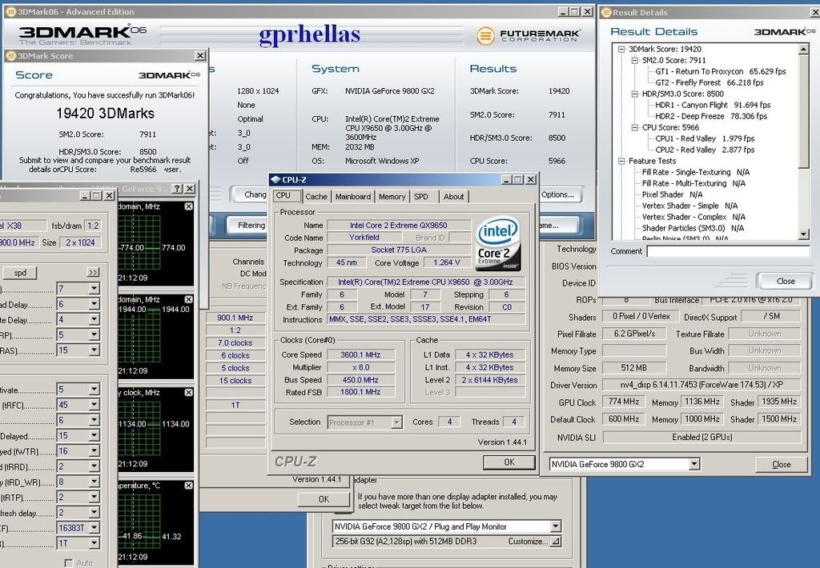Select the GT1 - Return To Proxycon row
This screenshot has width=820, height=568.
point(721,71)
